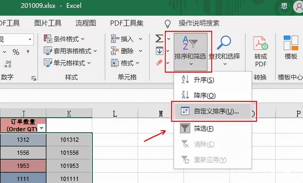
Task: Click cell containing 101312
Action: click(x=69, y=140)
